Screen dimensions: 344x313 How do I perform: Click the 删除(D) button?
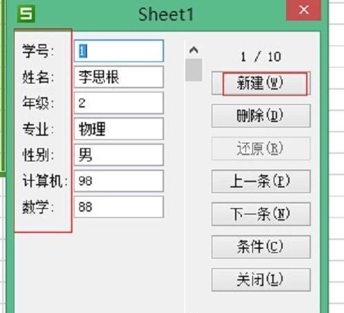261,116
